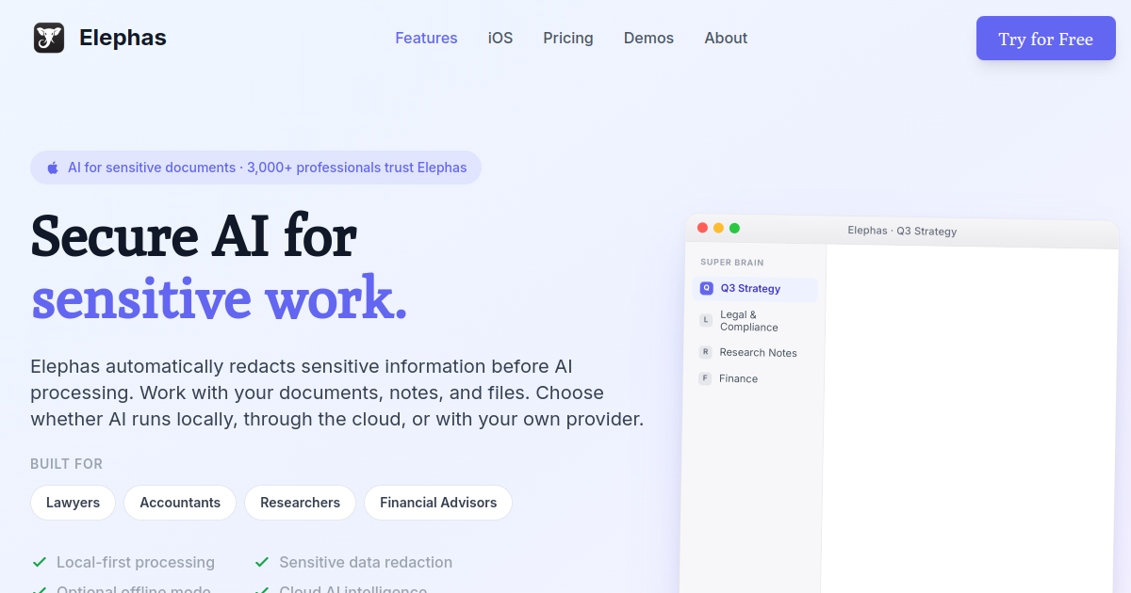1131x593 pixels.
Task: Click the checkmark beside Sensitive data redaction
Action: pyautogui.click(x=262, y=562)
